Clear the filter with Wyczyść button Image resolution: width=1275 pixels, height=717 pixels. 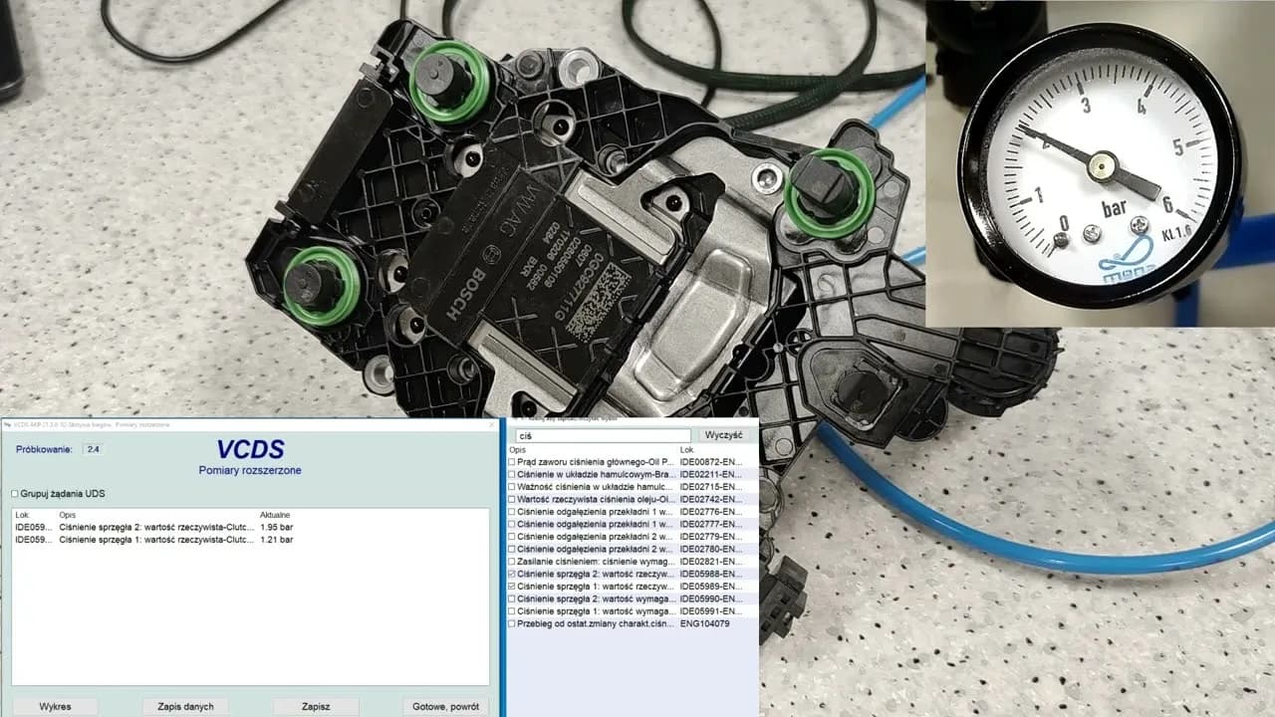tap(724, 435)
